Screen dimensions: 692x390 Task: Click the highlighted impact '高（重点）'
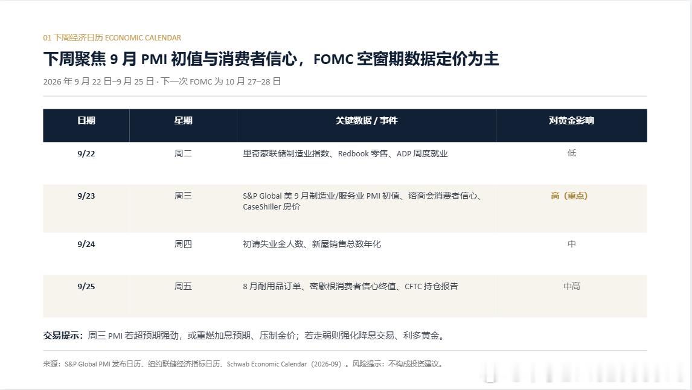[569, 196]
